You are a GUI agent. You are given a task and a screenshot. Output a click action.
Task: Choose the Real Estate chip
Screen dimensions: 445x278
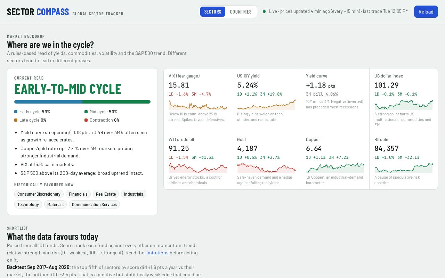(106, 194)
